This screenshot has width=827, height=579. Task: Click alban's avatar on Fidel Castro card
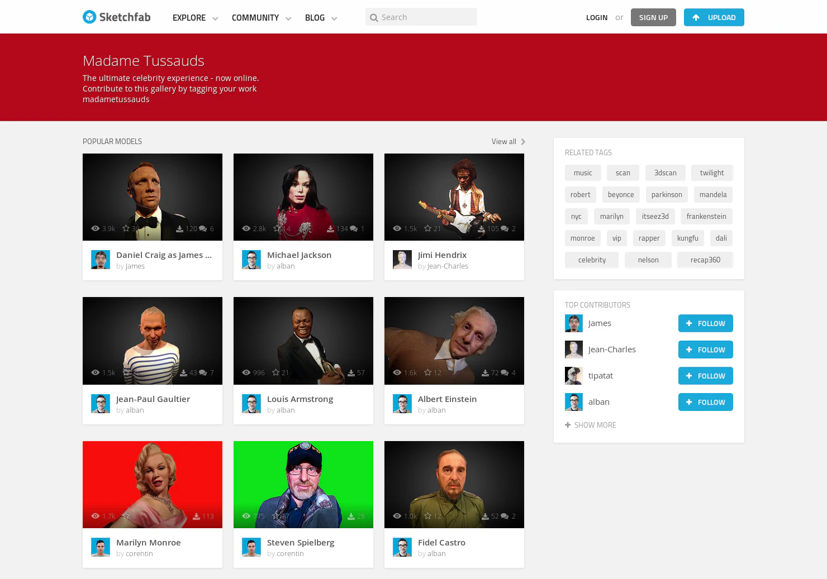point(402,547)
